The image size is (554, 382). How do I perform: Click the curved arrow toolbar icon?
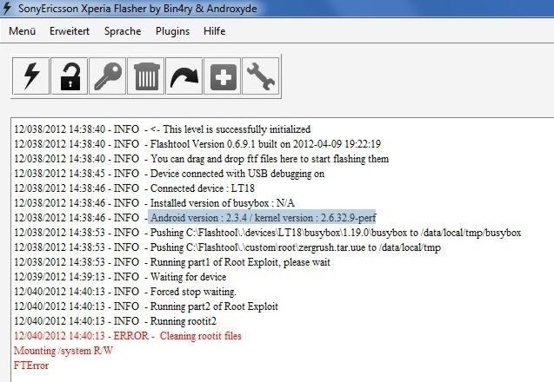184,76
